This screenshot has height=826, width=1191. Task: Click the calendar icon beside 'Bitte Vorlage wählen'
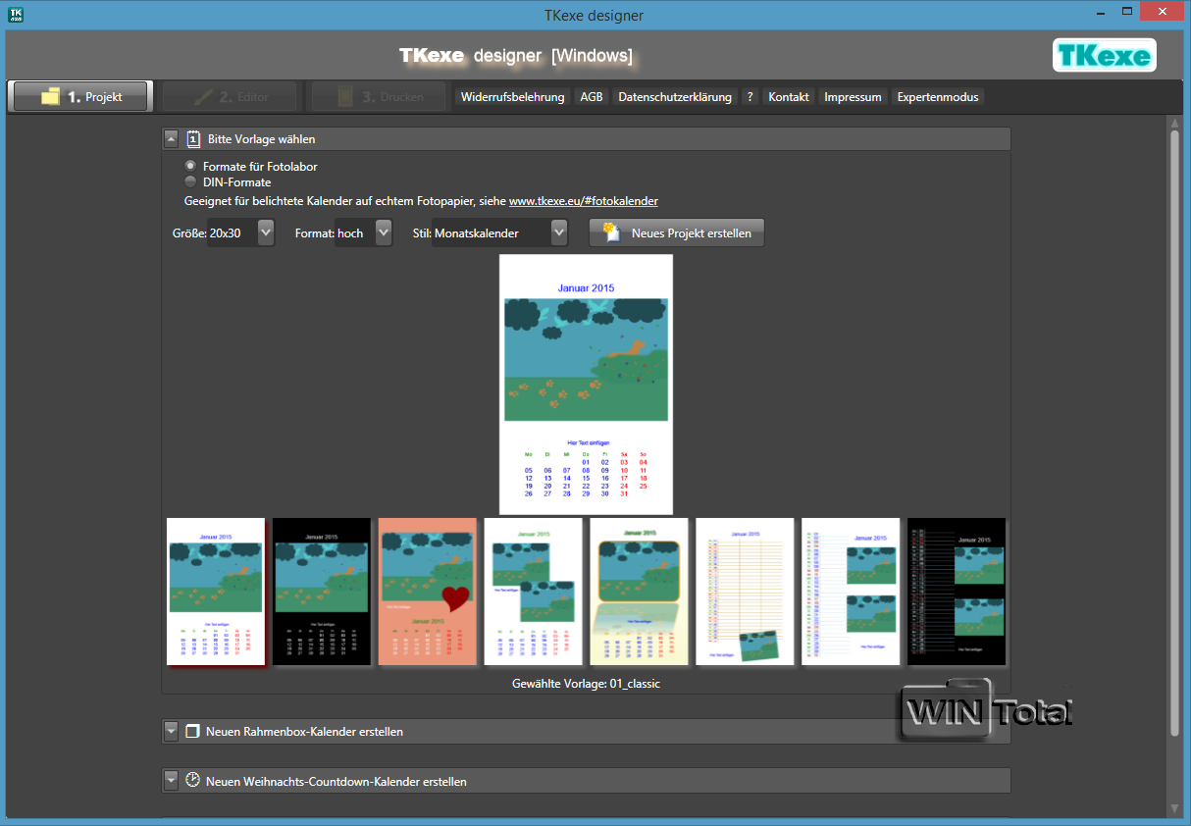pos(193,139)
